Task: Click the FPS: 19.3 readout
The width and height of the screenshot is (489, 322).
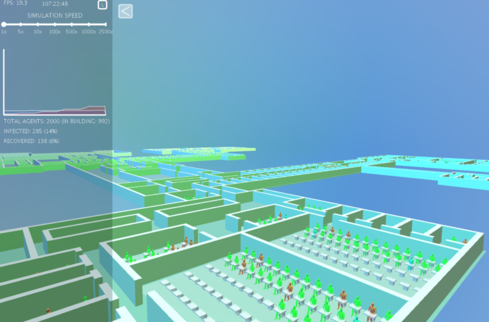Action: tap(16, 3)
